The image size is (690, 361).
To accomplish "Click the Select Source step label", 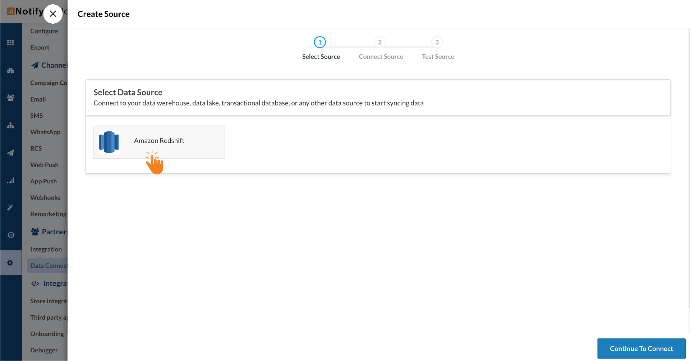I will pos(321,57).
